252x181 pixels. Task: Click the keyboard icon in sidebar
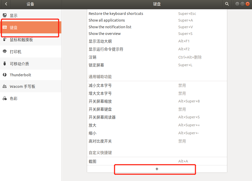click(5, 27)
